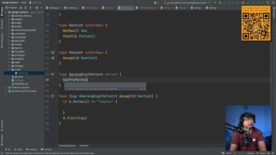Switch to strategy.go tab

coord(53,8)
